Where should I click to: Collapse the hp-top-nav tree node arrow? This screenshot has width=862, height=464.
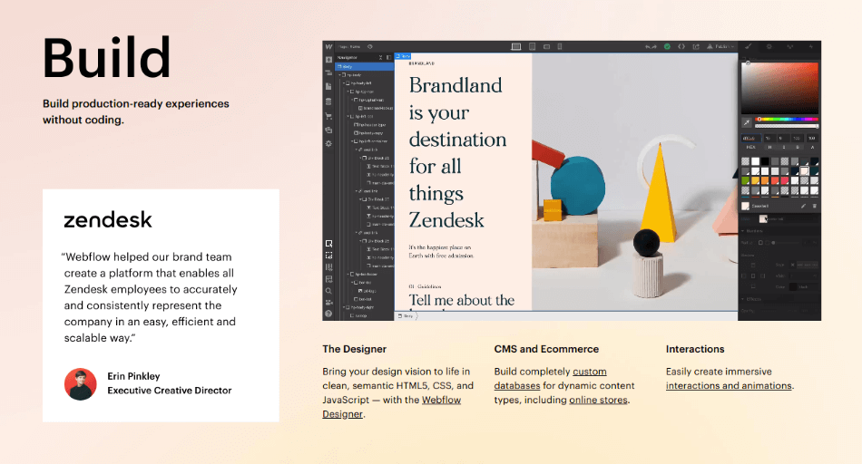point(348,92)
